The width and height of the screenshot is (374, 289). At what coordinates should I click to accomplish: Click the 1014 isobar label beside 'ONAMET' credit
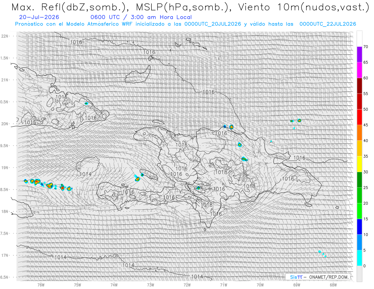click(197, 277)
